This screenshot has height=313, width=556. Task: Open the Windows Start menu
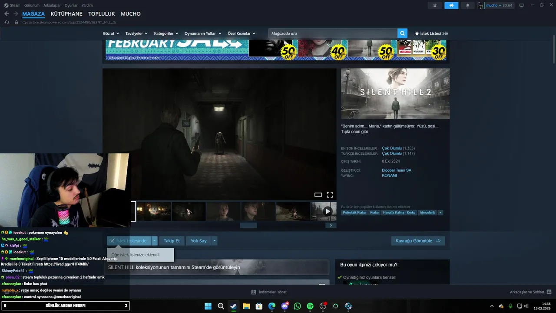pos(208,306)
